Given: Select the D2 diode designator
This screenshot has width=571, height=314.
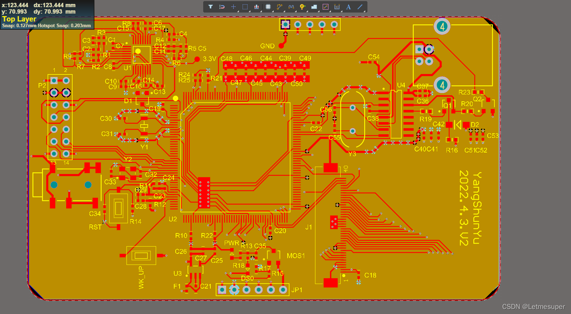Looking at the screenshot, I should click(475, 124).
